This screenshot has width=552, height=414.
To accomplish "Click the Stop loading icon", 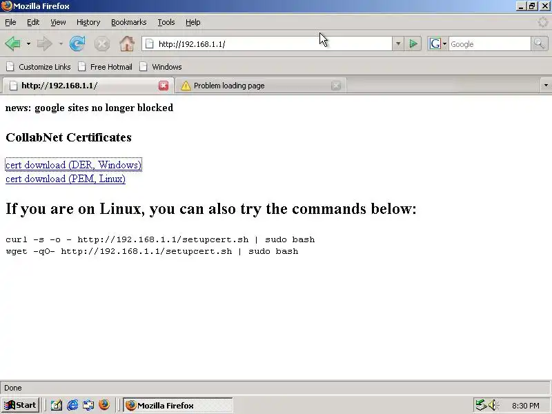I will point(102,44).
